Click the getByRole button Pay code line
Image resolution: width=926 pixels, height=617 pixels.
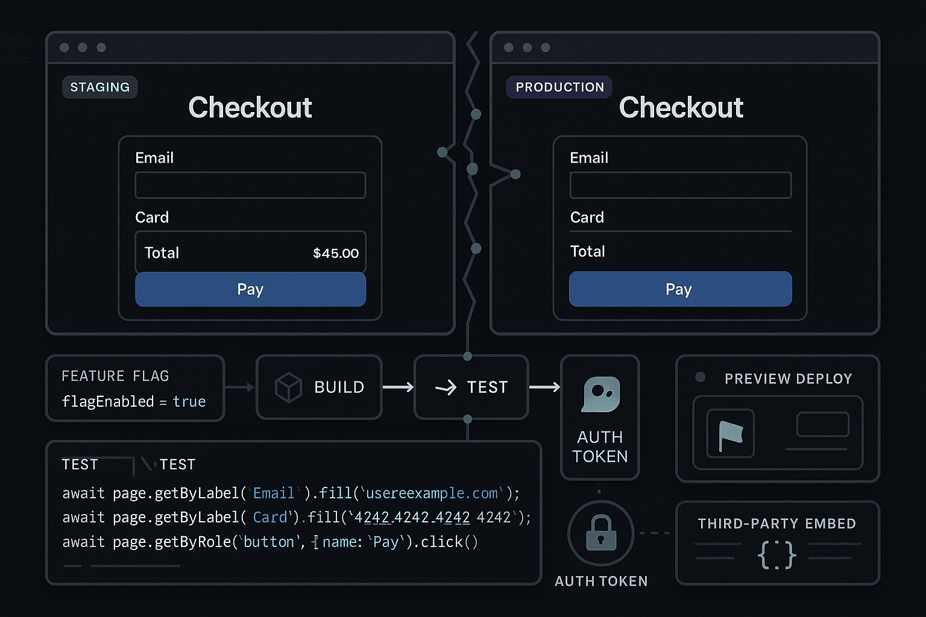coord(270,542)
